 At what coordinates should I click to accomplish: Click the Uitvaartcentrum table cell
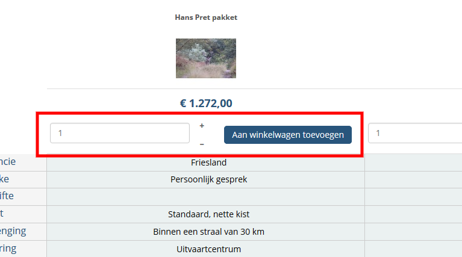[x=206, y=249]
